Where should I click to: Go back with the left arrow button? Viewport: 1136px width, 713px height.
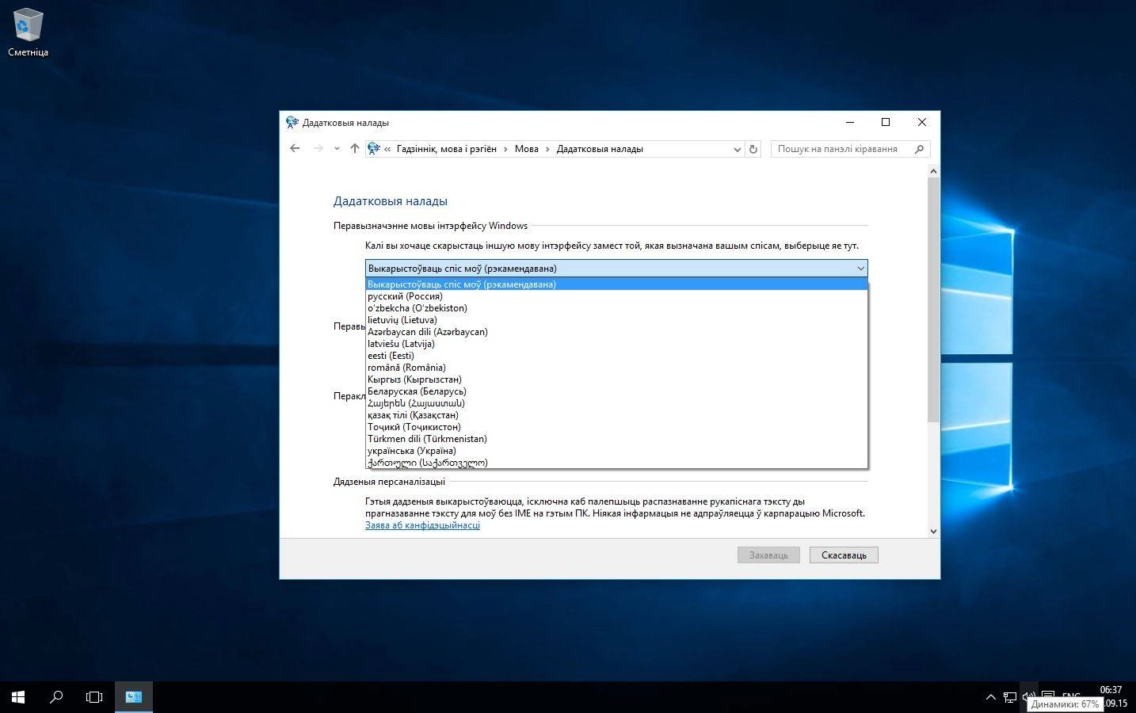pos(295,148)
